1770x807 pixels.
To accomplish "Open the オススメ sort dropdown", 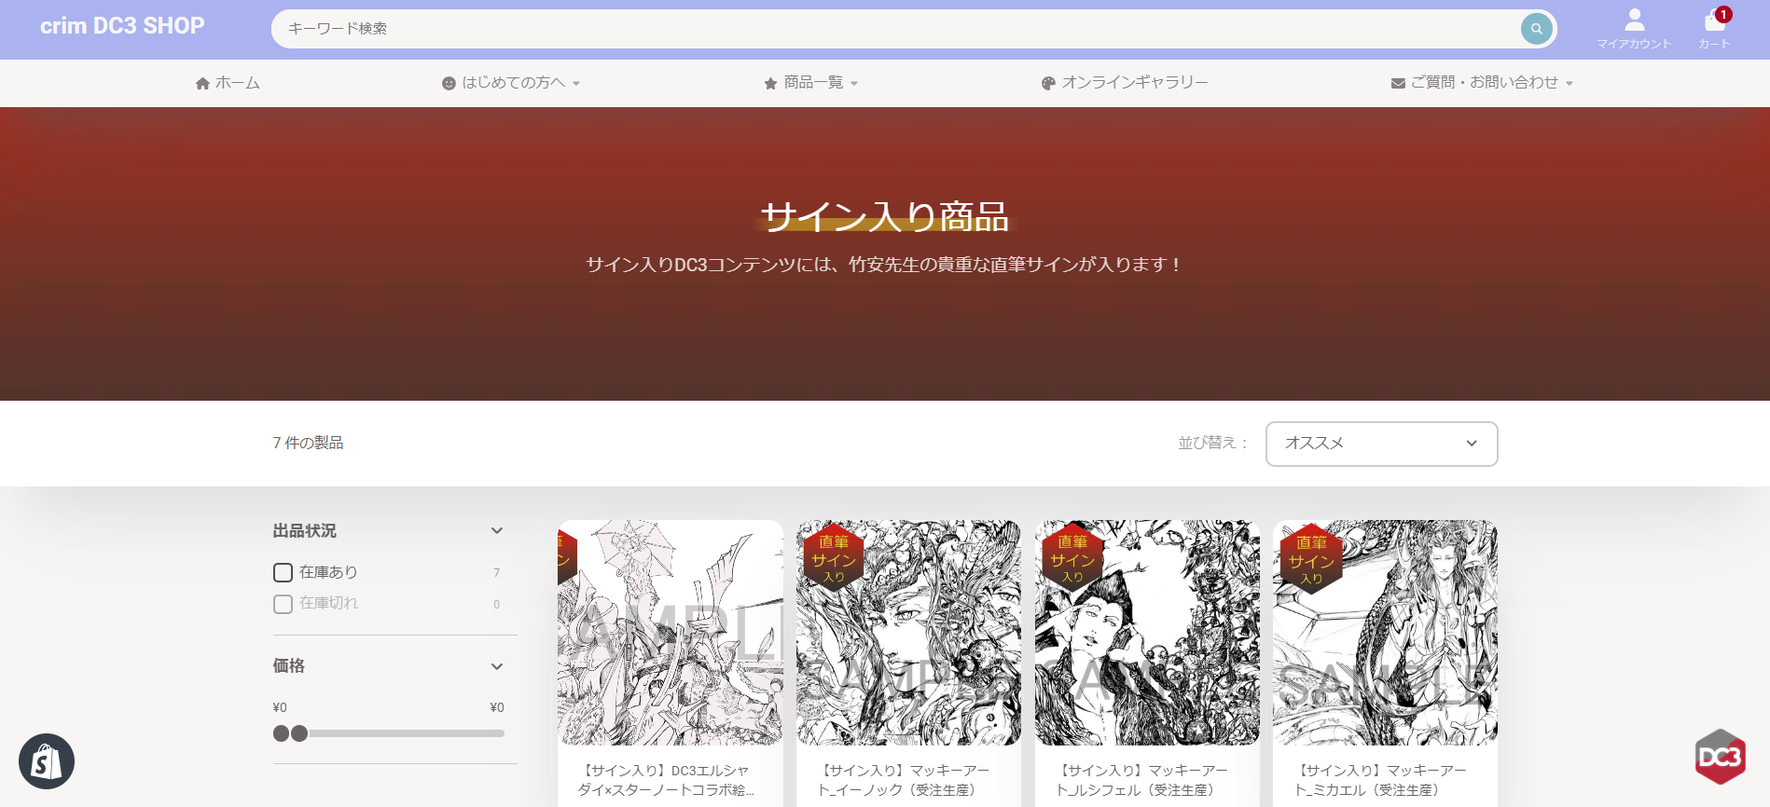I will [1381, 444].
